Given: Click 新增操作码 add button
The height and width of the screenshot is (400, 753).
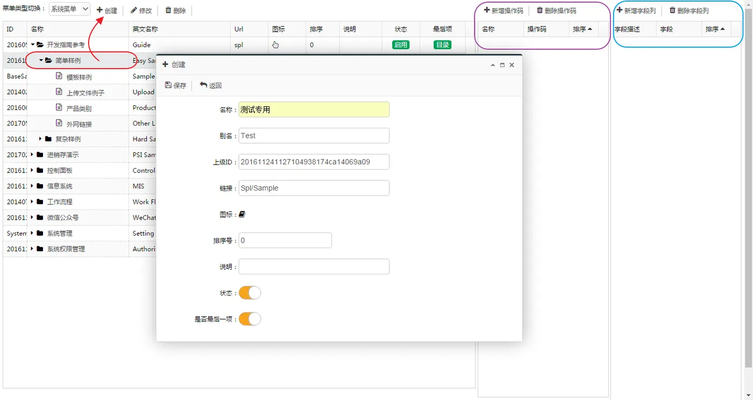Looking at the screenshot, I should tap(503, 10).
